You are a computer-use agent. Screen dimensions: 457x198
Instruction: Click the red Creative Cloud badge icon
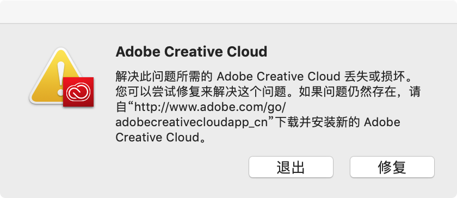[78, 92]
